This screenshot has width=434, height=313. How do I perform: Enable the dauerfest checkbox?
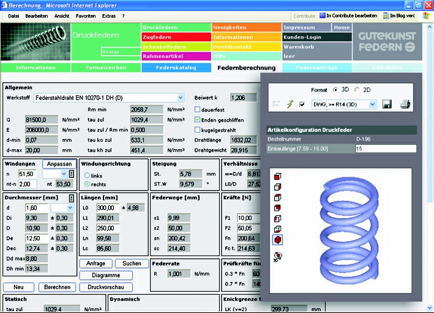click(197, 109)
